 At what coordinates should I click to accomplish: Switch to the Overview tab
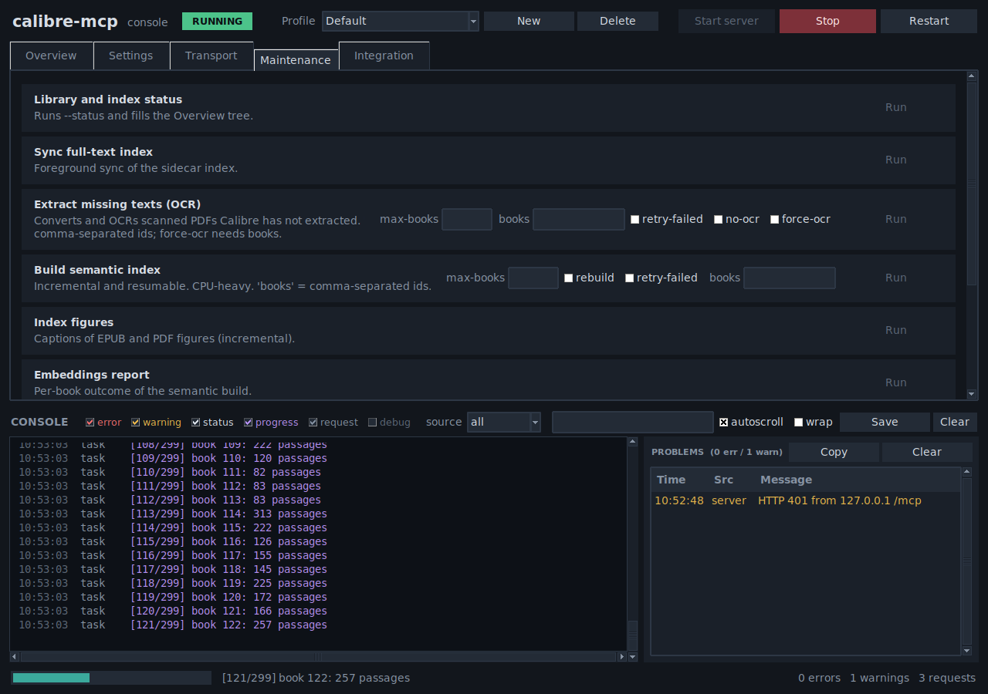51,56
